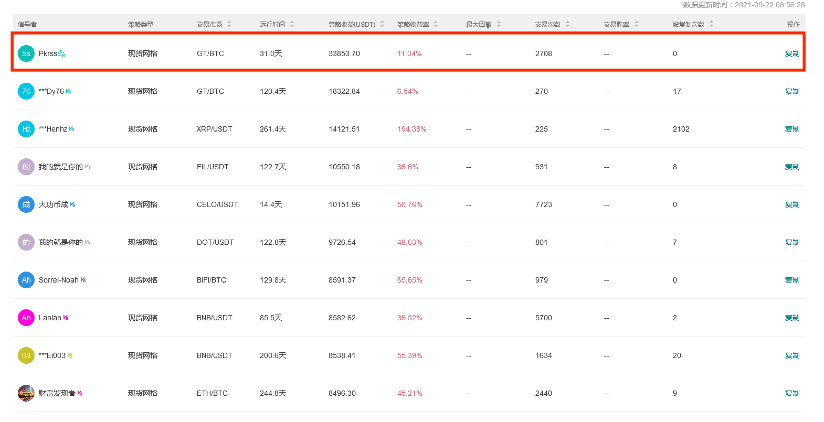The height and width of the screenshot is (422, 824).
Task: Click the teal Ss avatar of Pkrss
Action: click(x=26, y=53)
